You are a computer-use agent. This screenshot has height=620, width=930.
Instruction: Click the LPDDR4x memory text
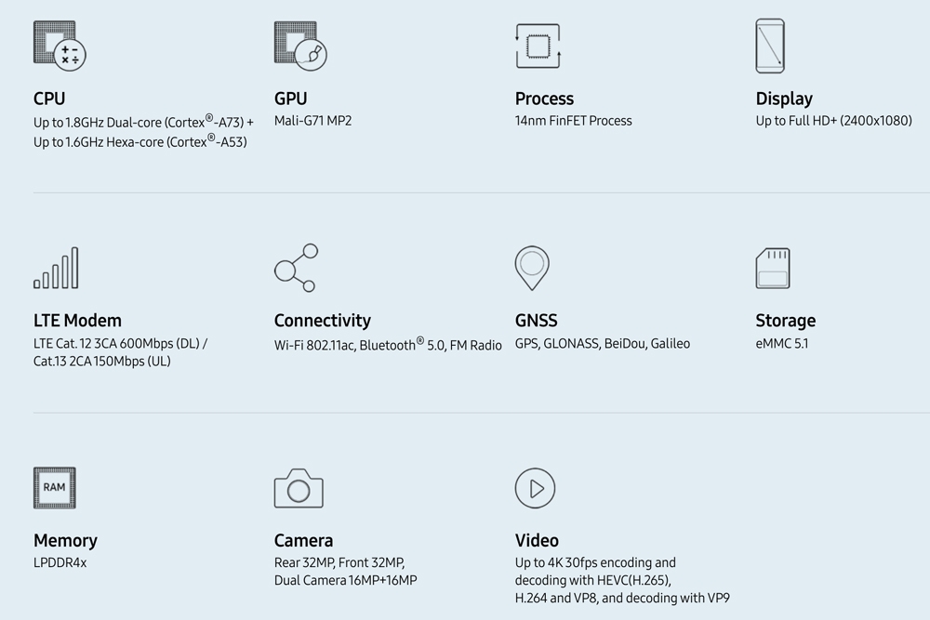[x=60, y=563]
